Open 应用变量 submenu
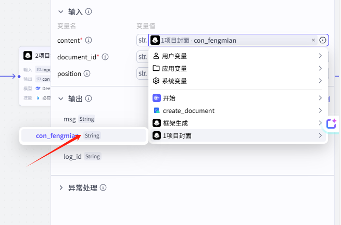Viewport: 341px width, 225px height. 237,68
